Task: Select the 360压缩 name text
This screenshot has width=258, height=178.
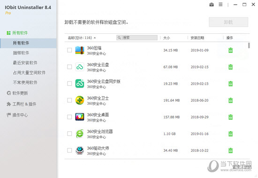Action: [94, 48]
